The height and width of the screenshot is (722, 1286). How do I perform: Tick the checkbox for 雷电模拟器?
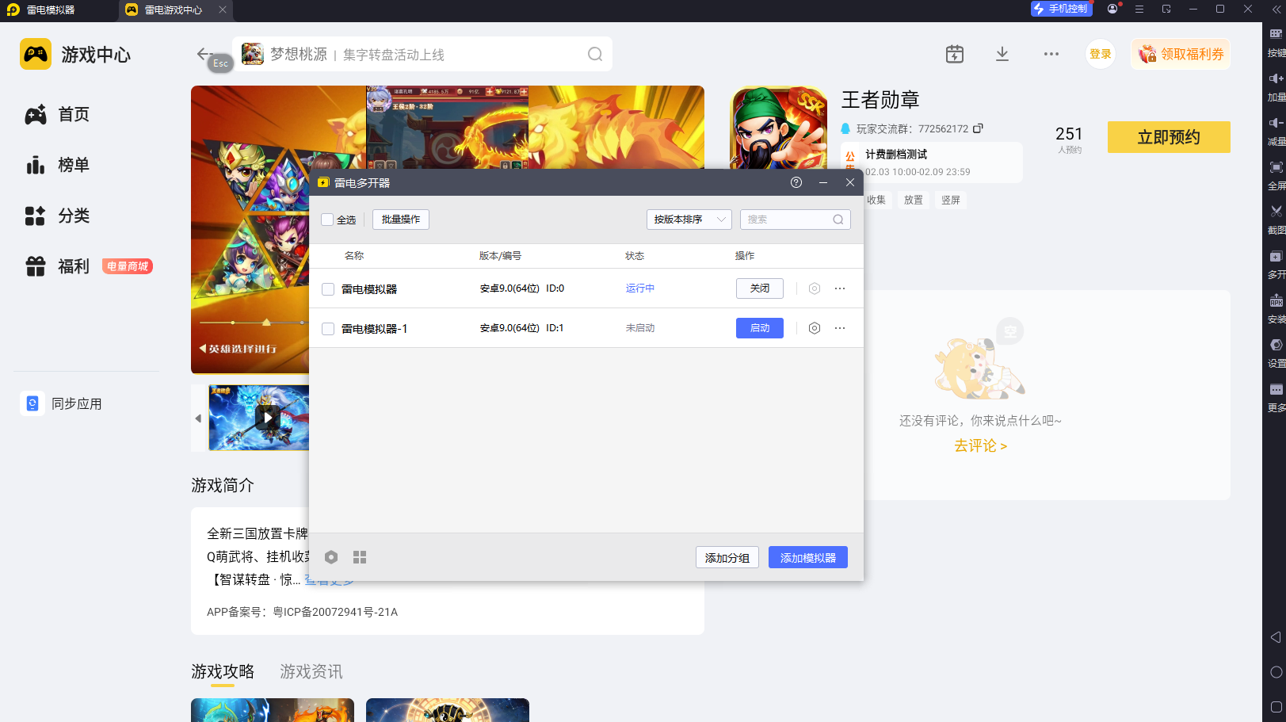pyautogui.click(x=328, y=289)
